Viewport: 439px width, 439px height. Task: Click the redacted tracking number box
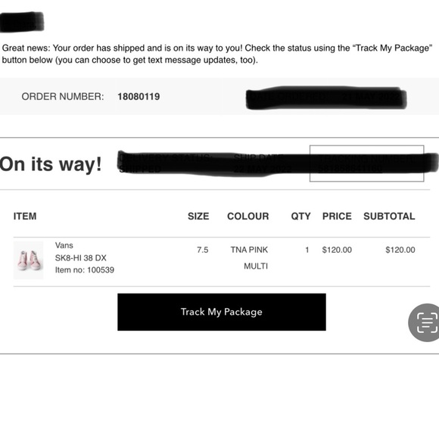pos(367,163)
